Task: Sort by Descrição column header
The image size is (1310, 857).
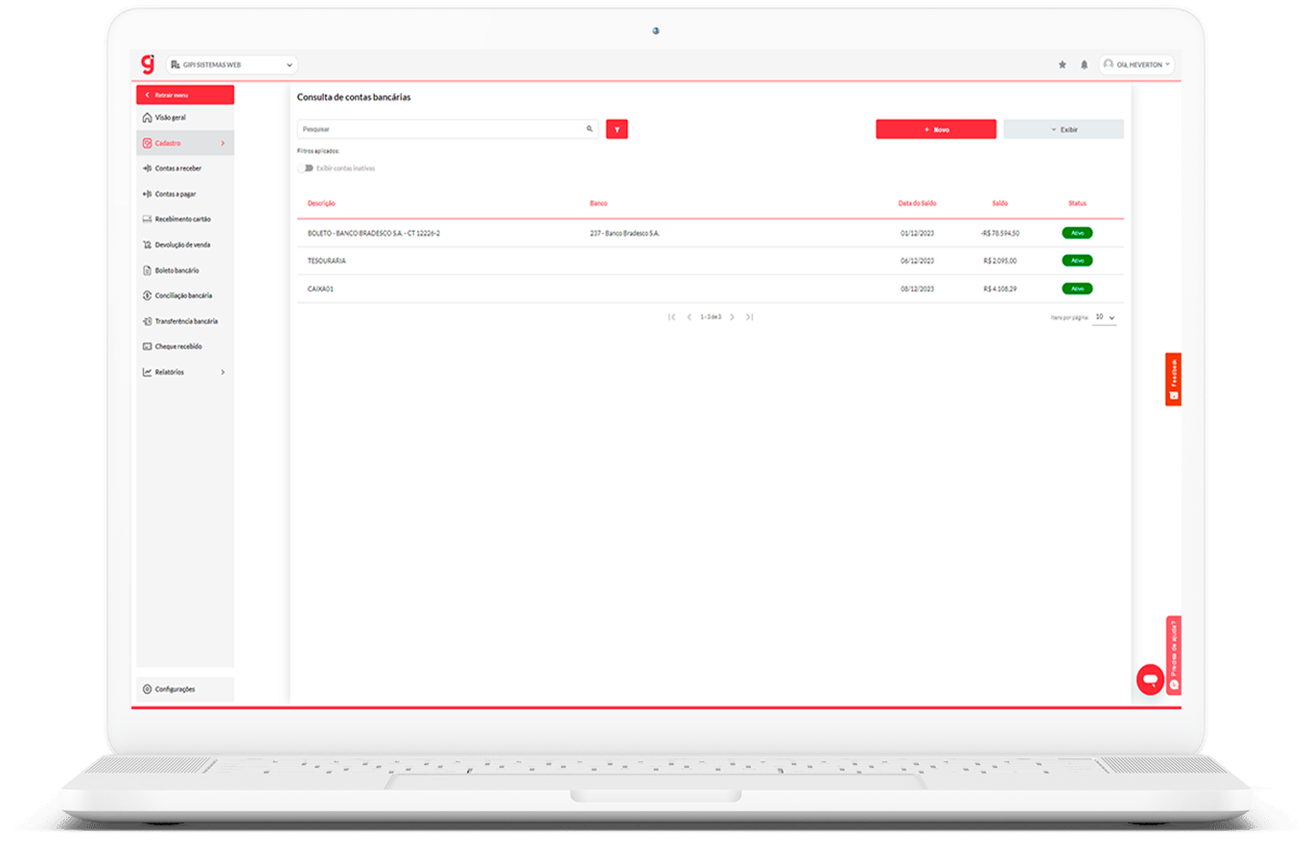Action: pyautogui.click(x=321, y=203)
